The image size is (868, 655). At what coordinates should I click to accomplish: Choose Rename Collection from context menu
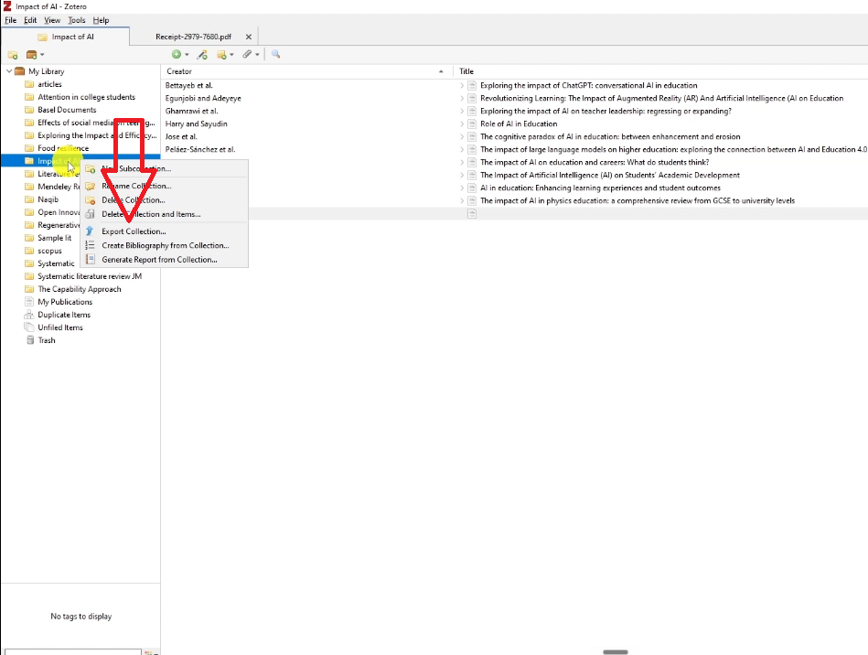136,186
